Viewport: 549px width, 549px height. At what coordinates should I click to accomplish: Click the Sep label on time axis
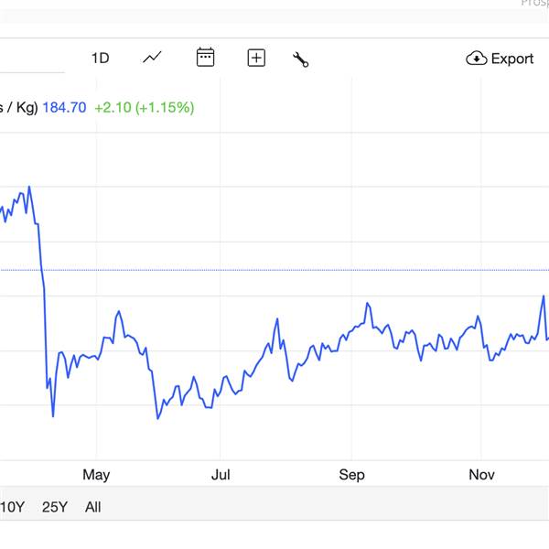tap(351, 474)
